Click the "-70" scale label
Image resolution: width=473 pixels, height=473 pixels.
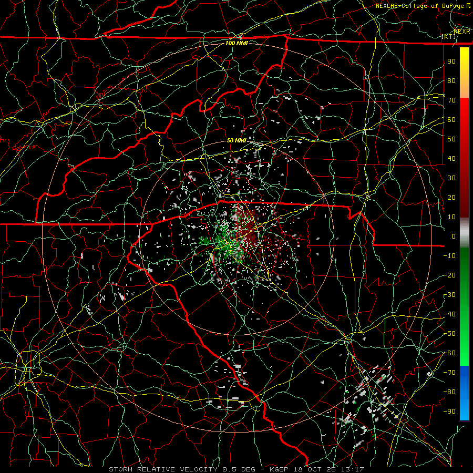[449, 373]
